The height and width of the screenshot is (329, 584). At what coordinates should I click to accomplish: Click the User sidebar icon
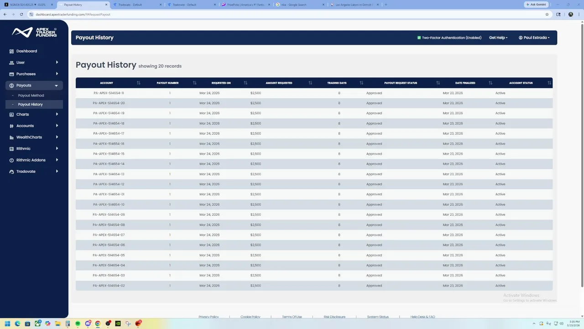pyautogui.click(x=12, y=63)
